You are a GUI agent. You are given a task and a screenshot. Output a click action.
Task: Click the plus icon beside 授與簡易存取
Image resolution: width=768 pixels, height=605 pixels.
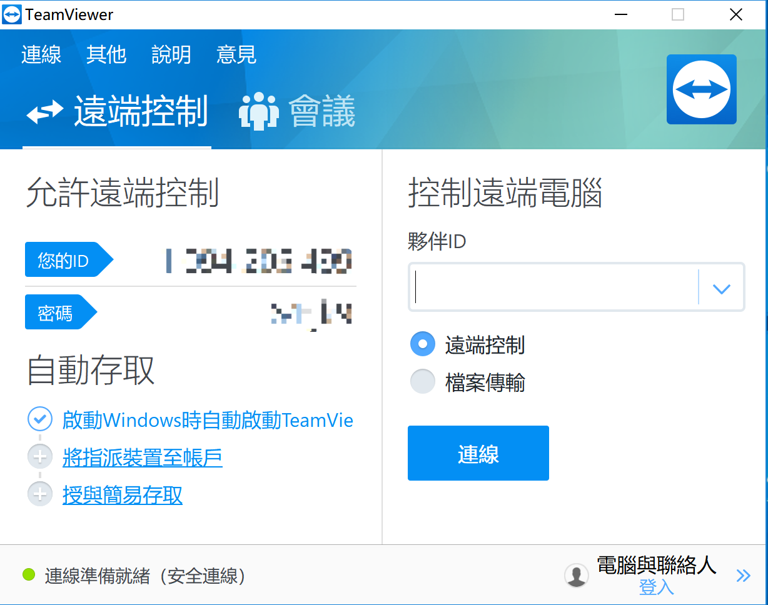pos(40,494)
